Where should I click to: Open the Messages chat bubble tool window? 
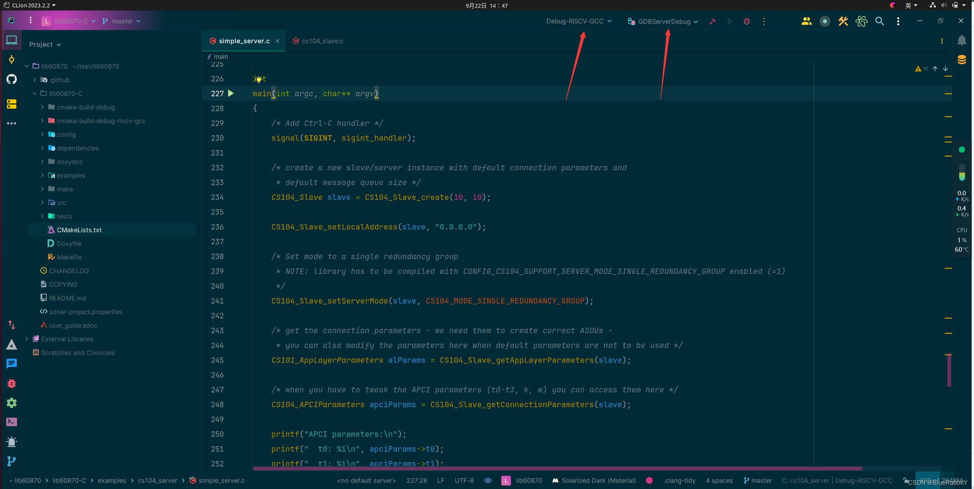(x=11, y=364)
